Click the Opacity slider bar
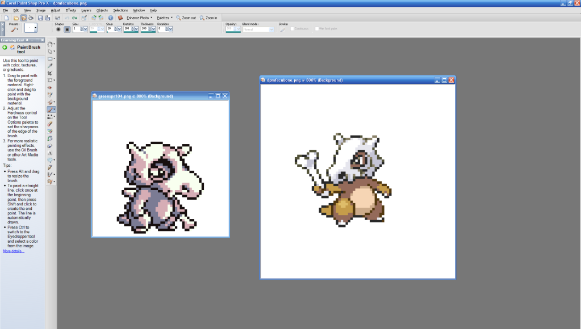The height and width of the screenshot is (329, 581). pos(233,32)
